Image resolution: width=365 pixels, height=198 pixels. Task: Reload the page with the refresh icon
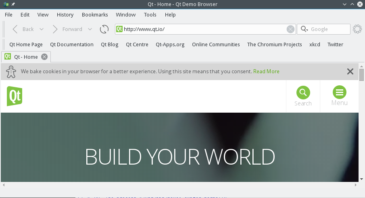click(104, 29)
